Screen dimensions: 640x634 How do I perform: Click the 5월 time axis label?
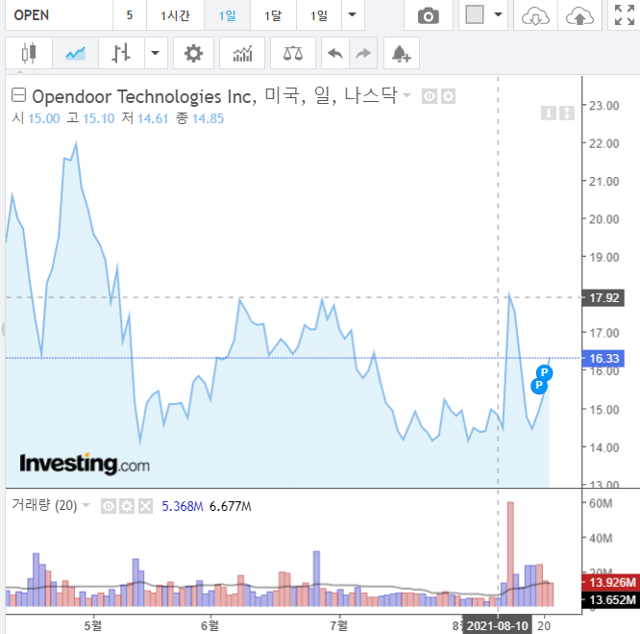coord(93,626)
